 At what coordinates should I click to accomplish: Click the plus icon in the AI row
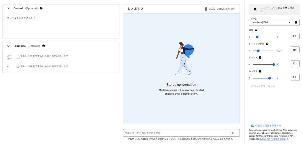click(x=18, y=66)
